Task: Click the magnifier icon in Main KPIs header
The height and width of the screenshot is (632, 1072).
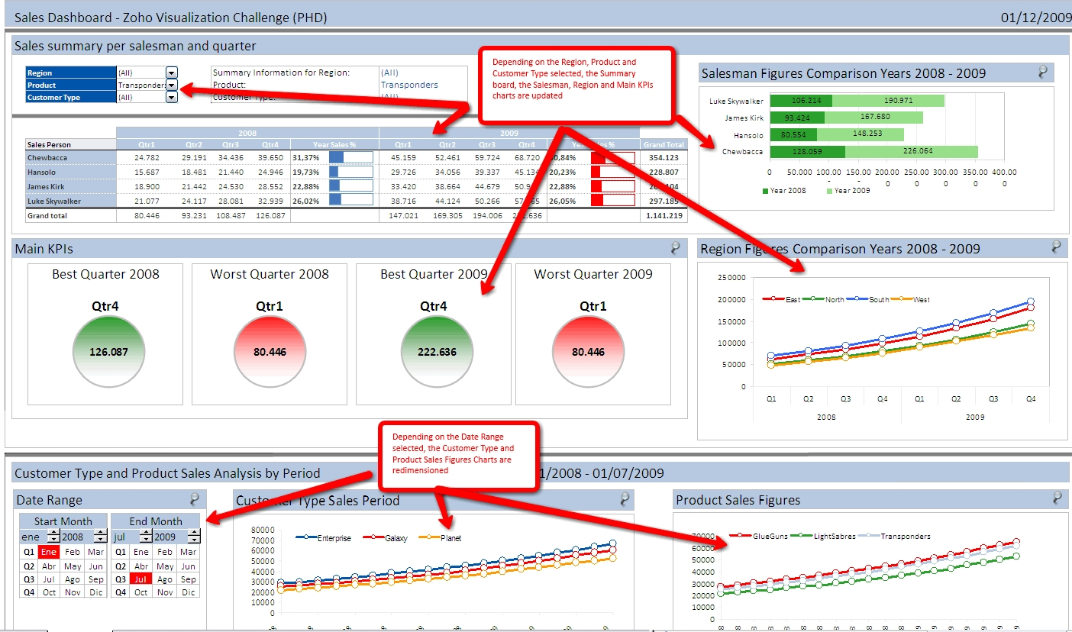Action: coord(676,247)
